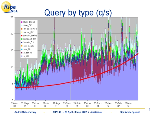The image size is (155, 116).
Task: Click the other_OK light cyan legend swatch
Action: (22, 25)
